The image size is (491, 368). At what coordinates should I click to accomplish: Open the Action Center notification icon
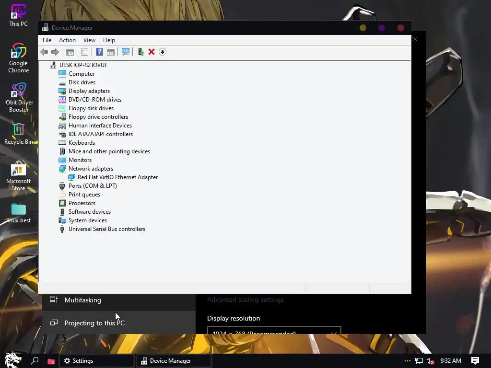pos(475,361)
